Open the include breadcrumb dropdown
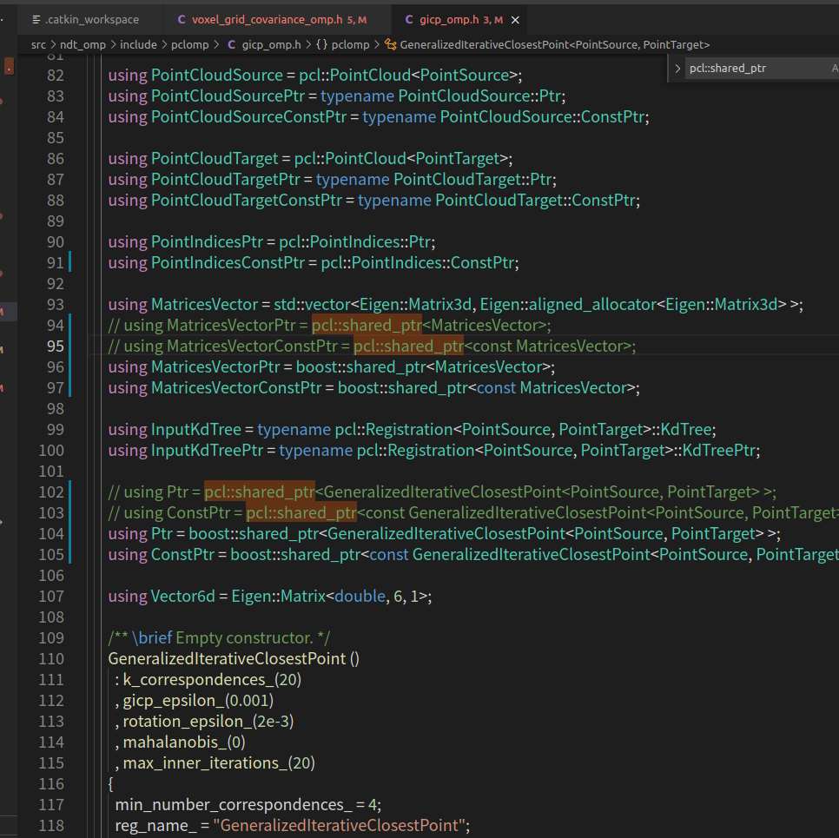The height and width of the screenshot is (838, 839). (139, 45)
